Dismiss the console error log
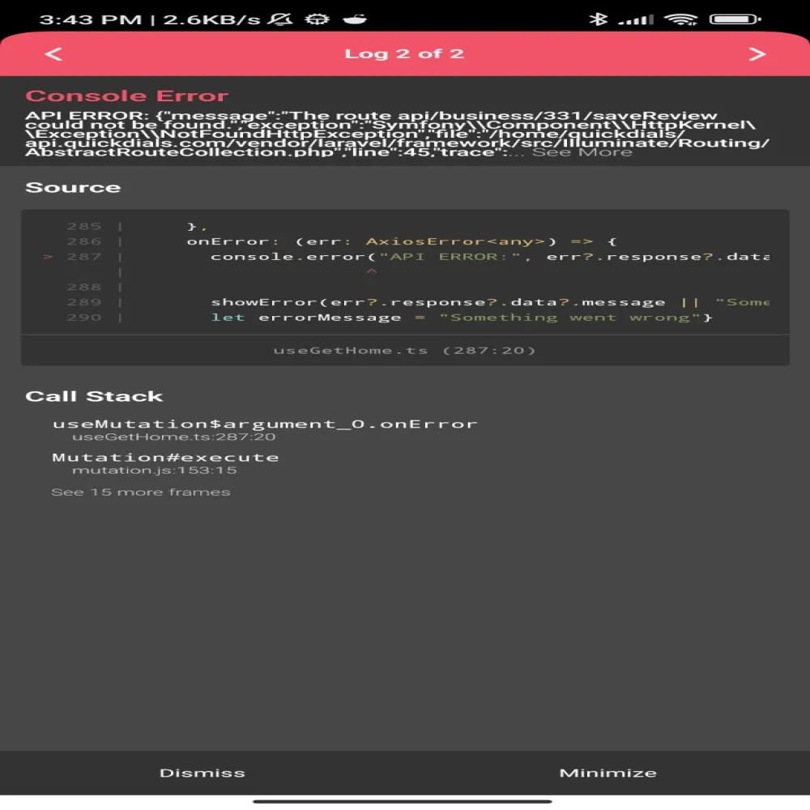Viewport: 810px width, 810px height. [x=202, y=773]
